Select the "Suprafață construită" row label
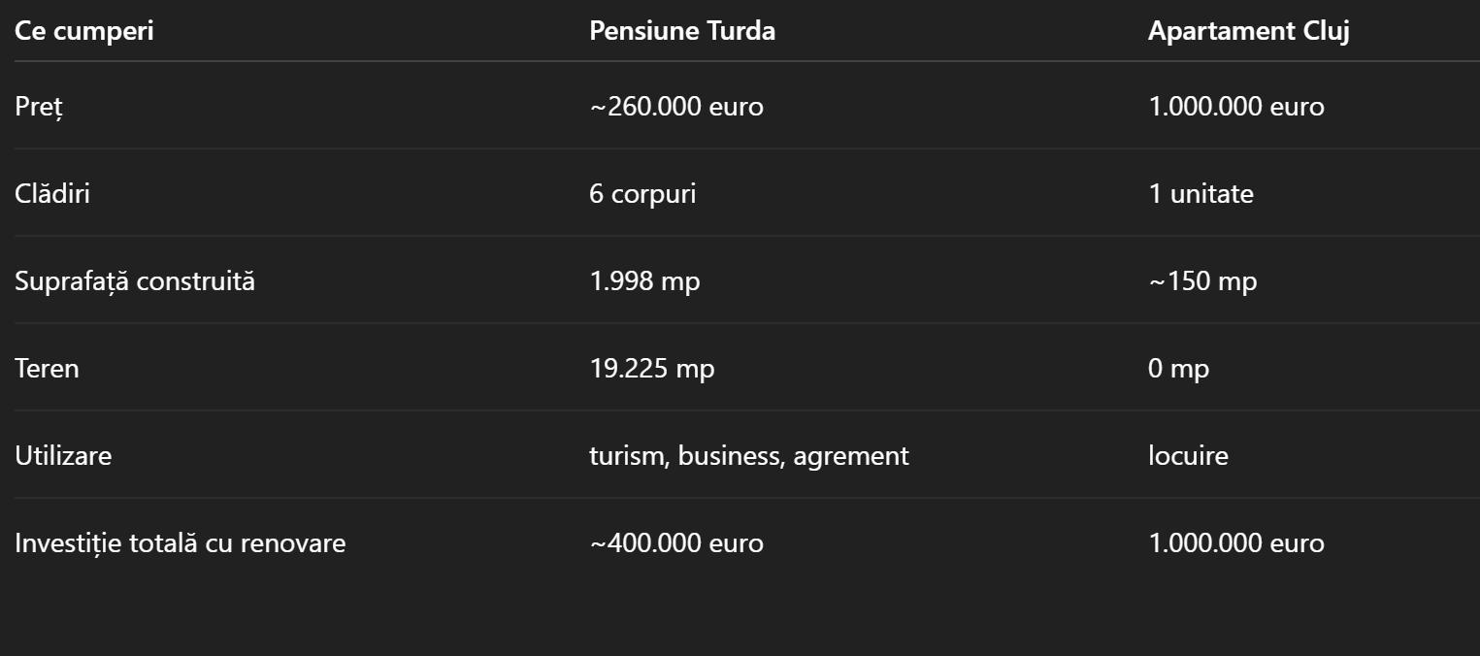1480x656 pixels. (135, 281)
